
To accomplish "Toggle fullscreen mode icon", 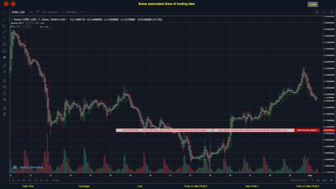I will [324, 12].
